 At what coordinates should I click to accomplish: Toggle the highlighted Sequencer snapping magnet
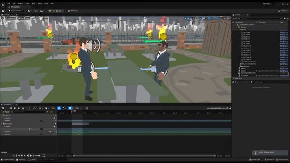(x=70, y=108)
